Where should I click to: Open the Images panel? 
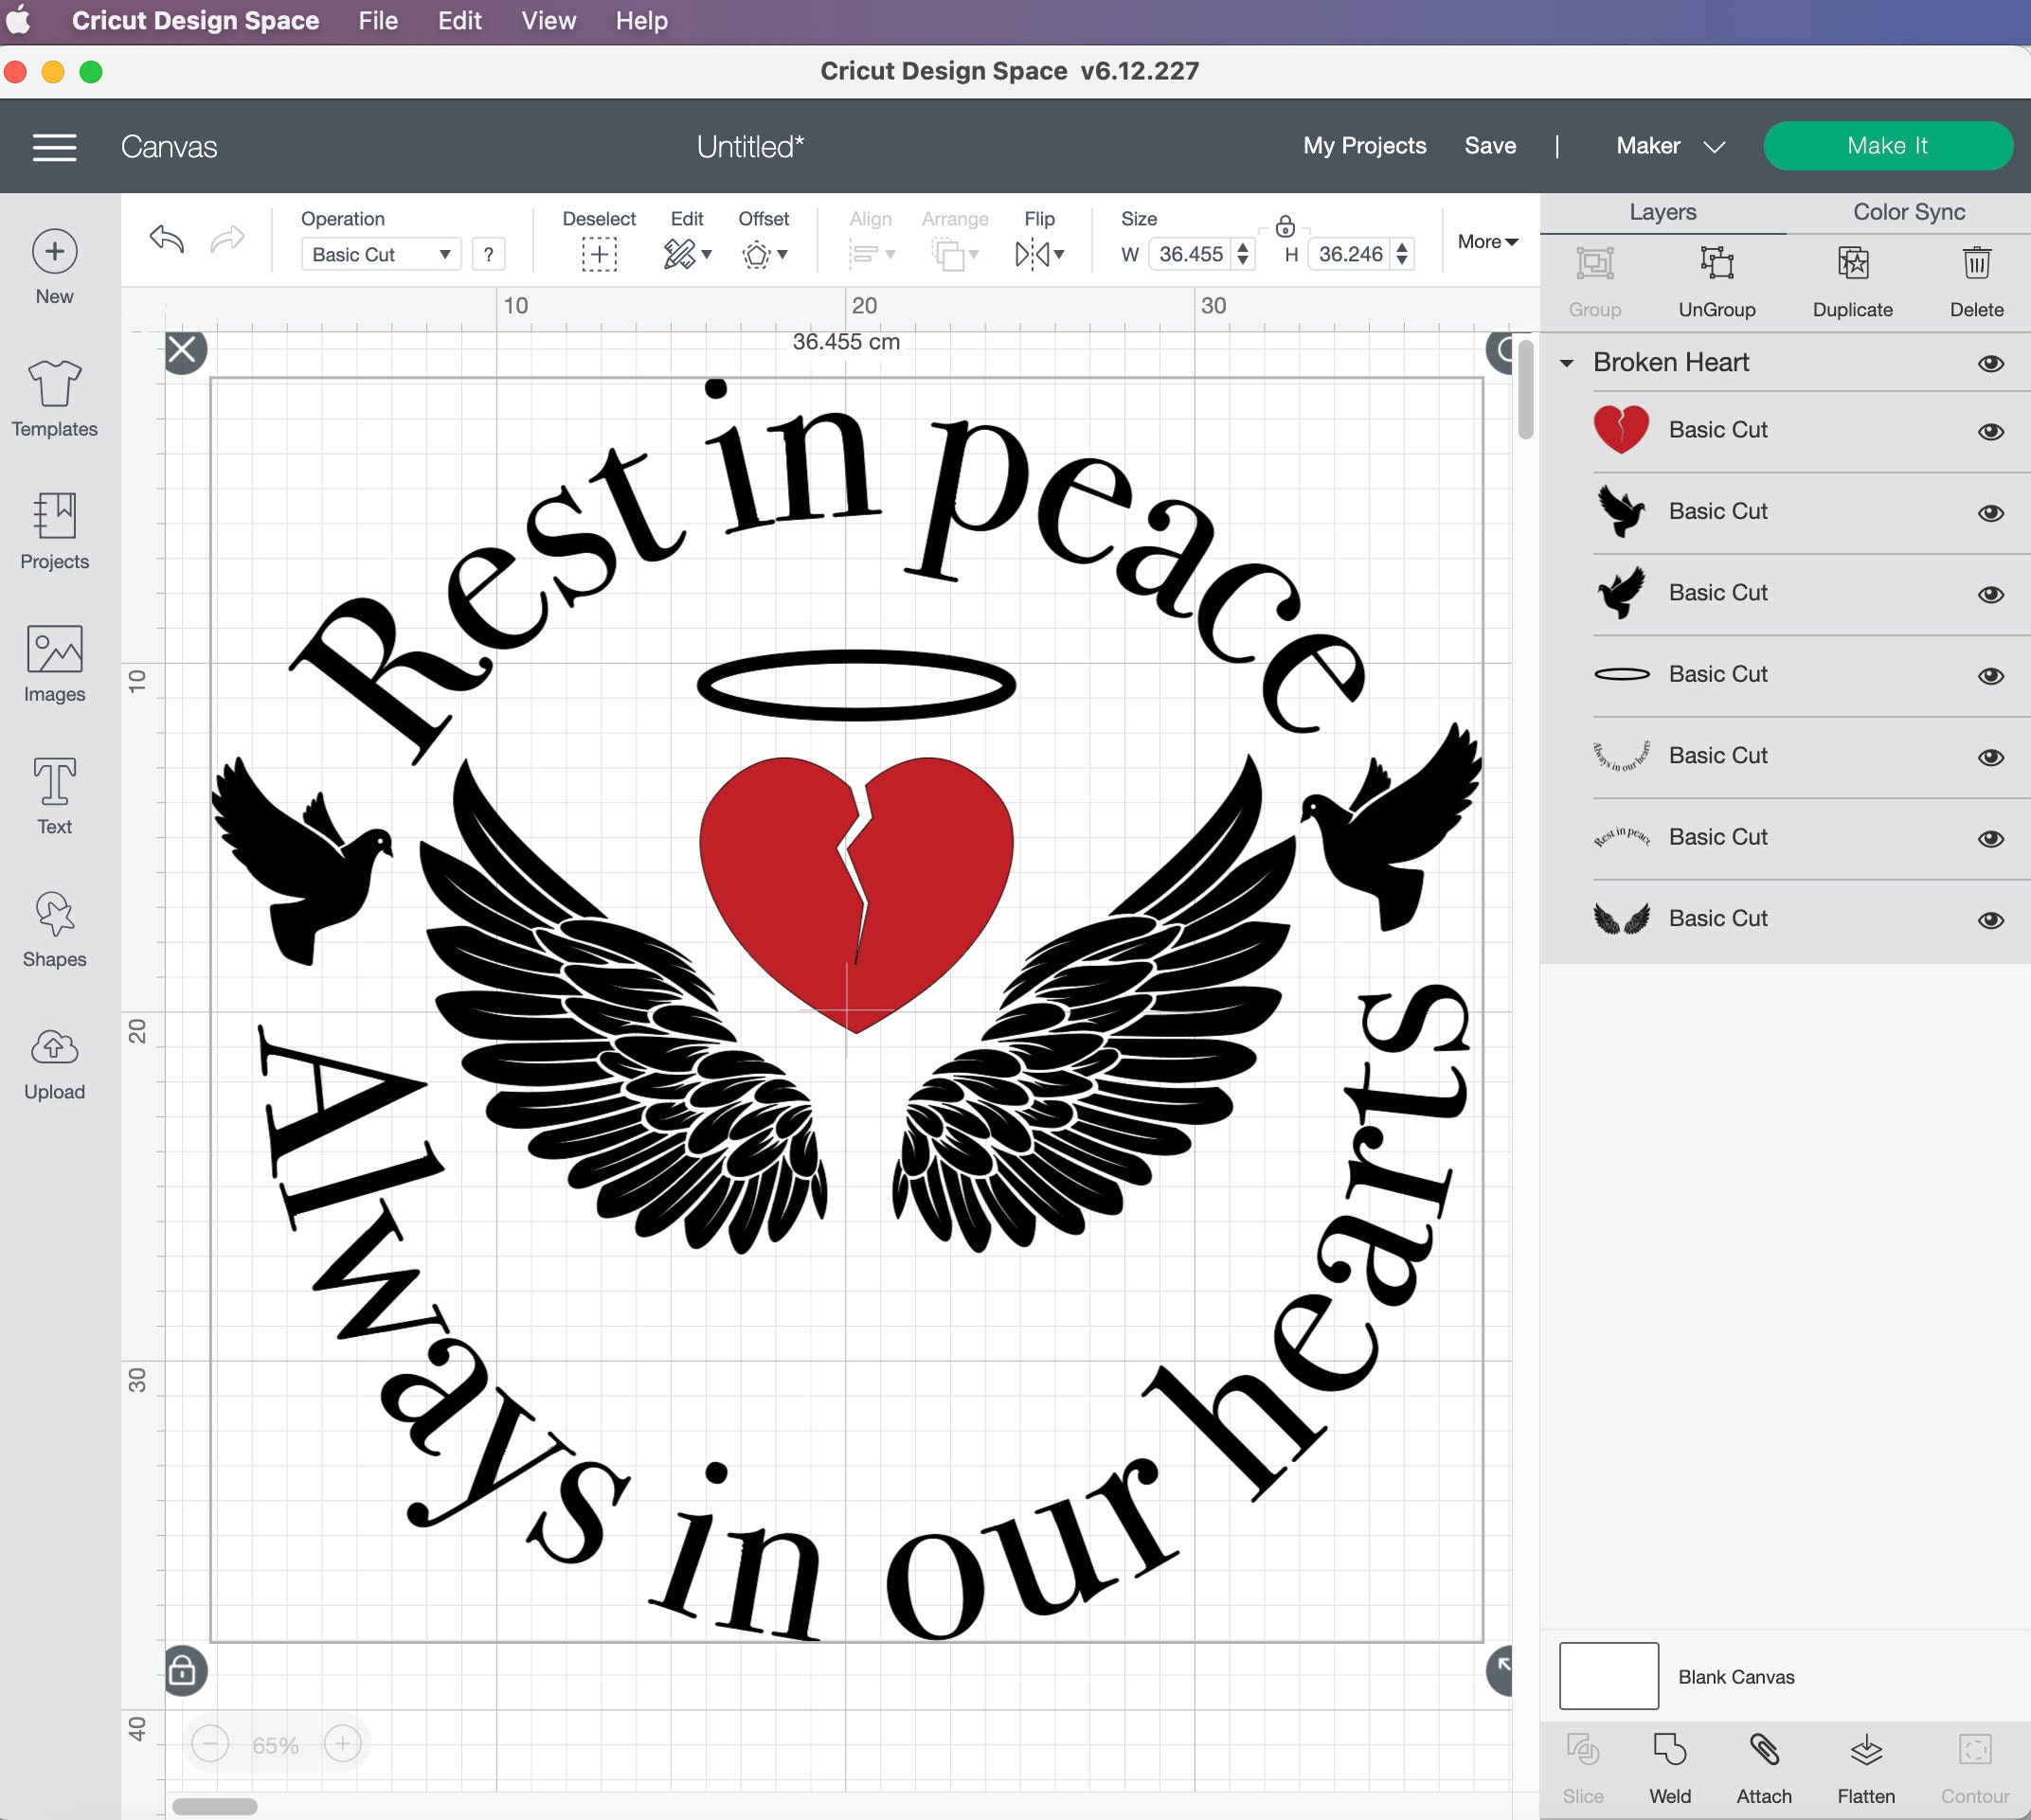pos(54,660)
